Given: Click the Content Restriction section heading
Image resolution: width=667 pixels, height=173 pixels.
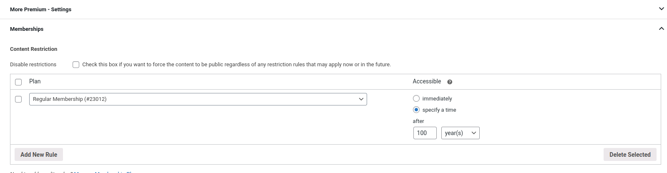Looking at the screenshot, I should 34,49.
